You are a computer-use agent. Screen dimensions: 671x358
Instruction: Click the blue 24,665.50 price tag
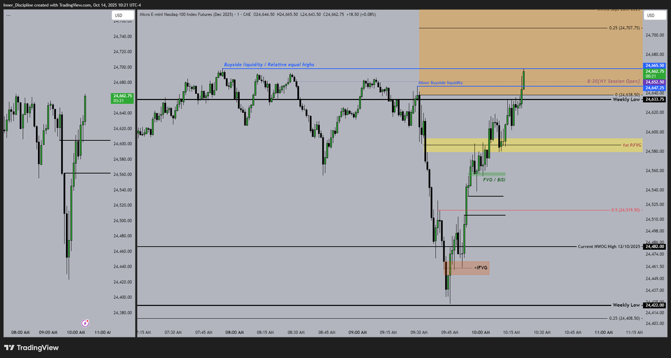click(654, 65)
